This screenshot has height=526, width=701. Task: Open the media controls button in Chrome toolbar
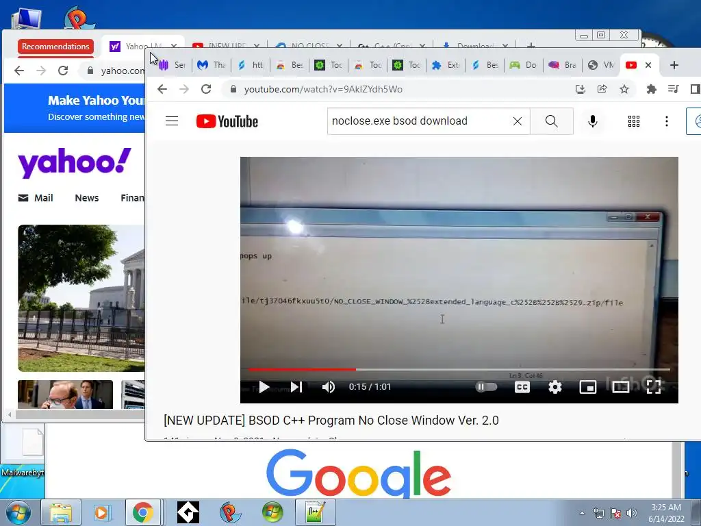pyautogui.click(x=674, y=89)
